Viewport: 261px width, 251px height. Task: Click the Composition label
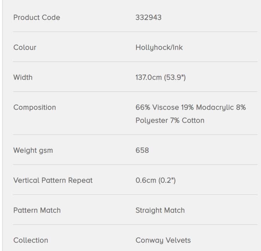click(35, 108)
